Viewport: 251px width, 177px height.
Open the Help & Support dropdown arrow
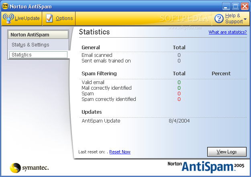(245, 19)
